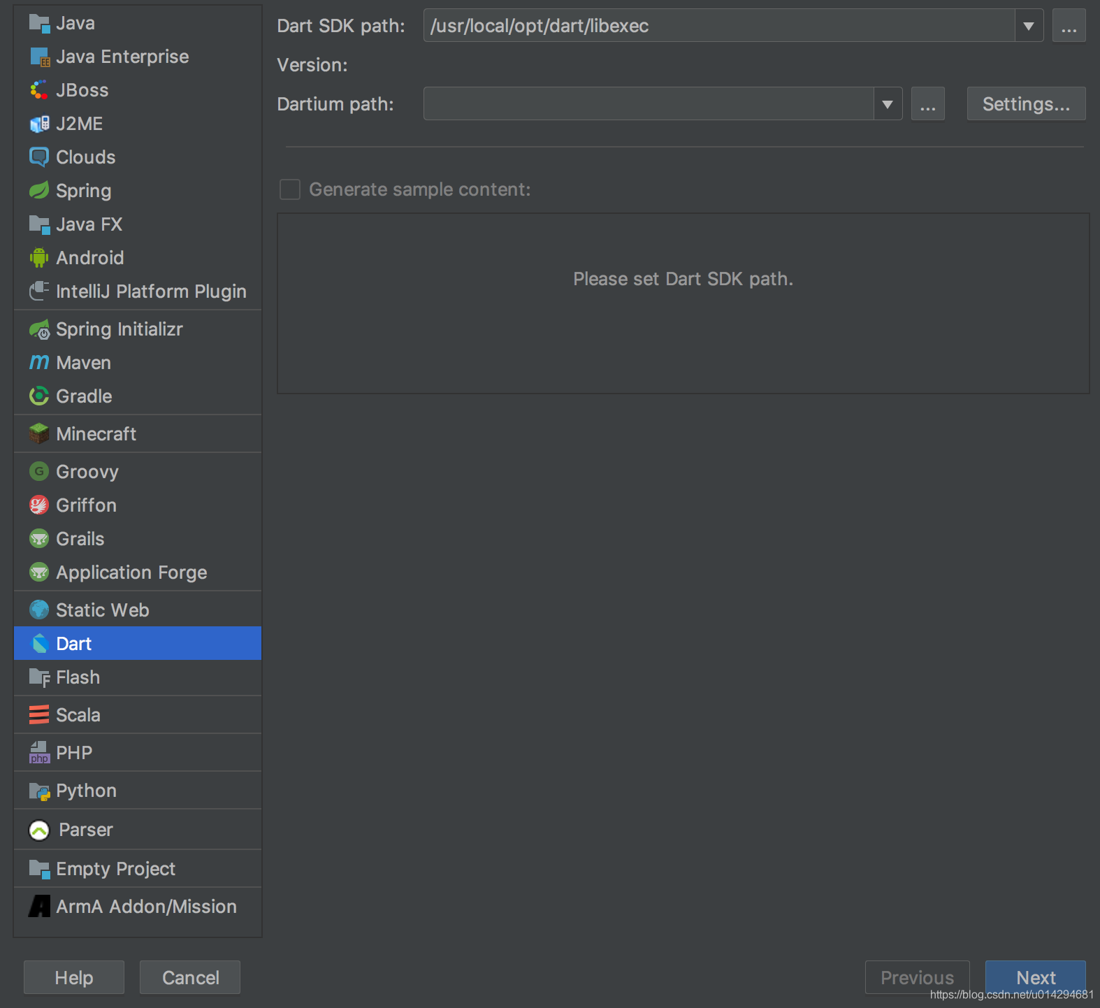Screen dimensions: 1100x1008
Task: Click the Dart logo icon
Action: tap(40, 644)
